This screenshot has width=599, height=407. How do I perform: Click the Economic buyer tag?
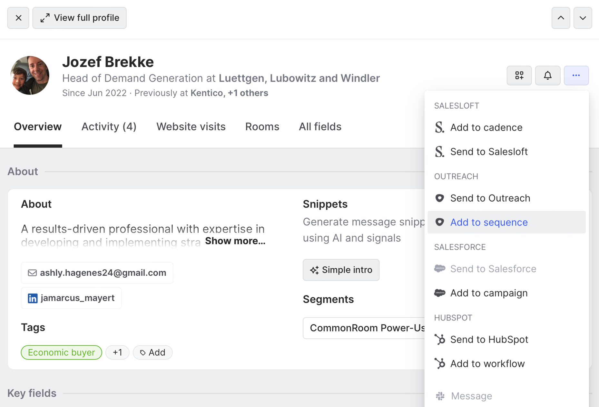[x=62, y=352]
